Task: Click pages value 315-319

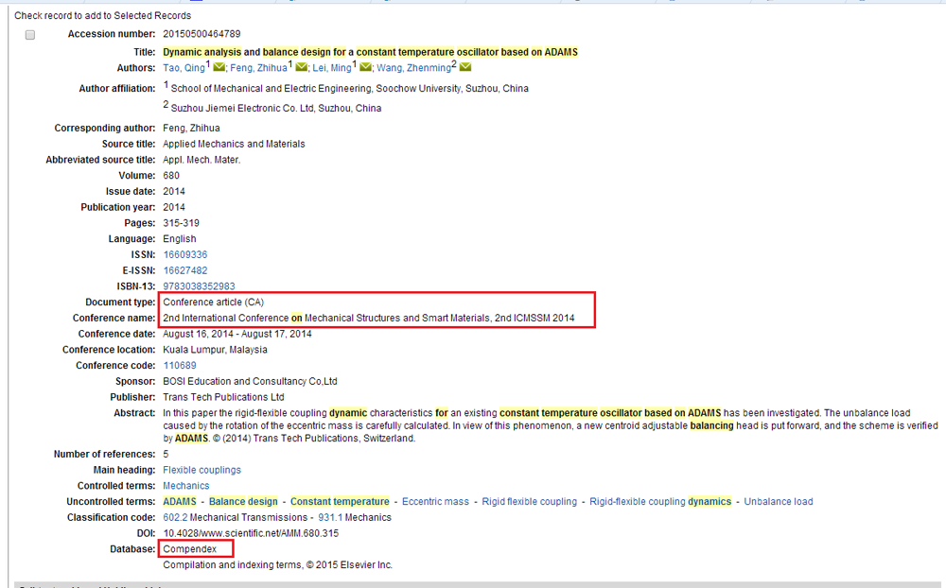Action: coord(181,223)
